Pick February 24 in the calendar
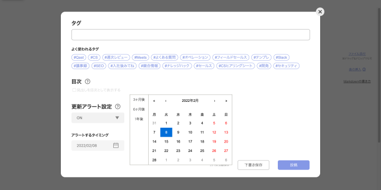The image size is (381, 190). click(x=190, y=151)
